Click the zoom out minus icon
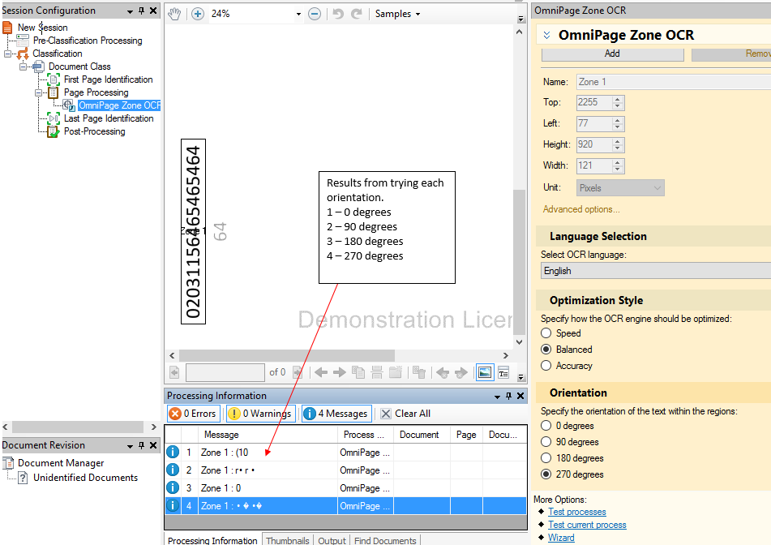The height and width of the screenshot is (545, 771). [x=315, y=14]
